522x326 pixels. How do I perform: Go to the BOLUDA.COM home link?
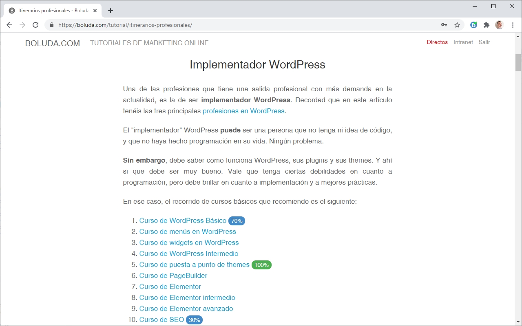coord(53,43)
